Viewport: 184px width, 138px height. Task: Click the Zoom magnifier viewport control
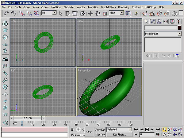[164, 129]
